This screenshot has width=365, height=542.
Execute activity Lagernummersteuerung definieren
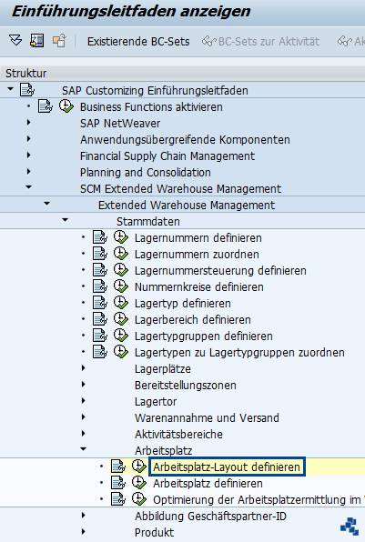tap(121, 270)
